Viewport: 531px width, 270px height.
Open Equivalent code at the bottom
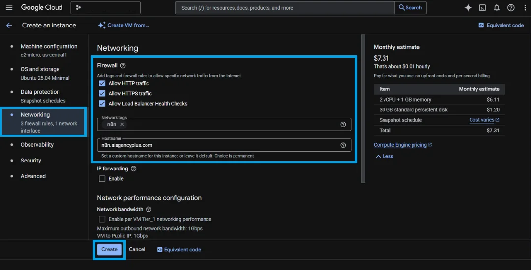179,250
